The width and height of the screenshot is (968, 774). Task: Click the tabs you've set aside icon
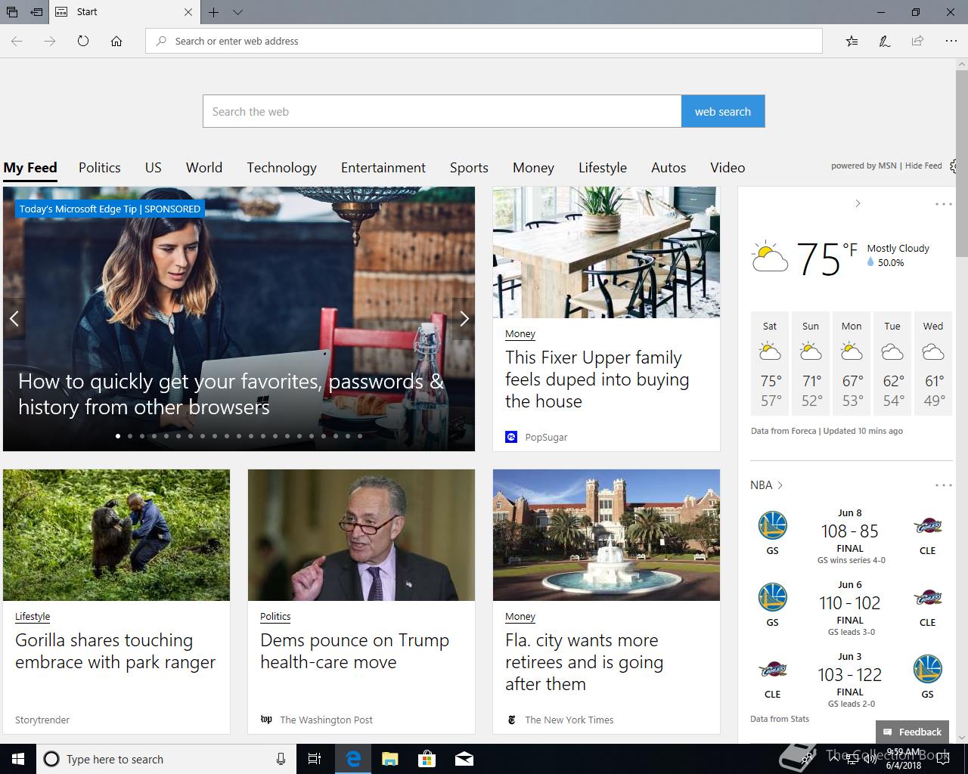coord(12,12)
